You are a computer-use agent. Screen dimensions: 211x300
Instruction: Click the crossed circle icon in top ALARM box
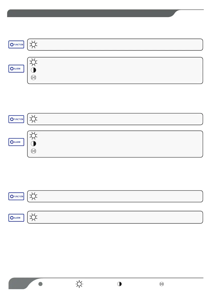click(33, 78)
